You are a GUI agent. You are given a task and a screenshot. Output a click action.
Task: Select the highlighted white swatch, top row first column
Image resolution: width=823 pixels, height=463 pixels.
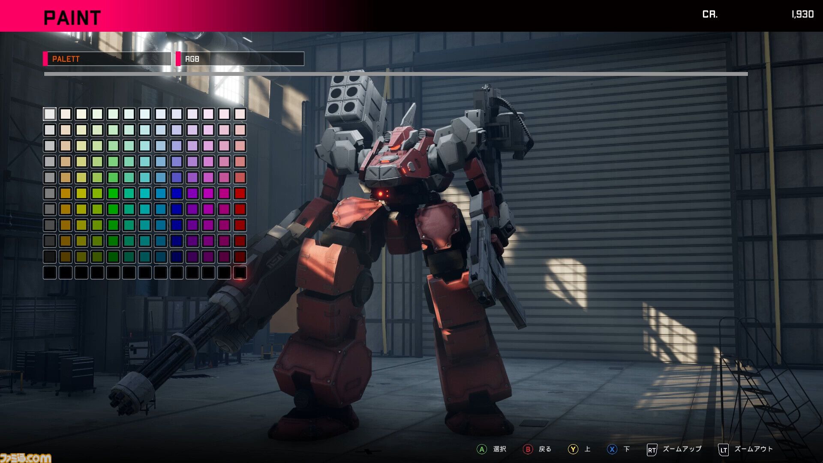(x=50, y=114)
